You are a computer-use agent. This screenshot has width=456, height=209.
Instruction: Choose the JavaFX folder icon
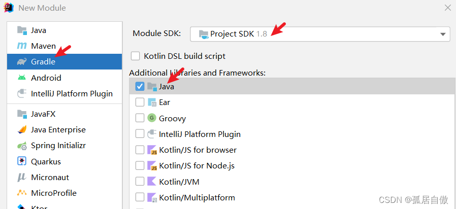click(x=22, y=114)
